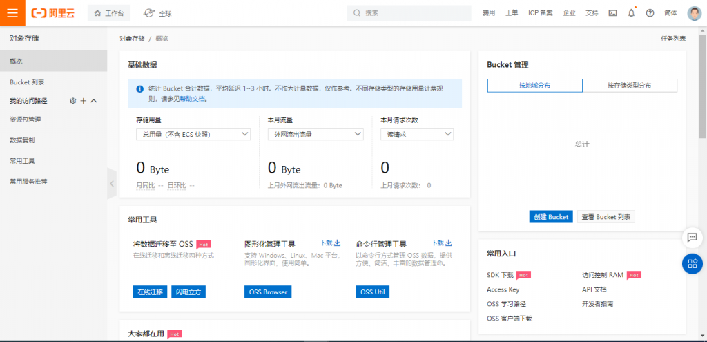The width and height of the screenshot is (707, 342).
Task: Open the API 文档 link
Action: click(594, 289)
